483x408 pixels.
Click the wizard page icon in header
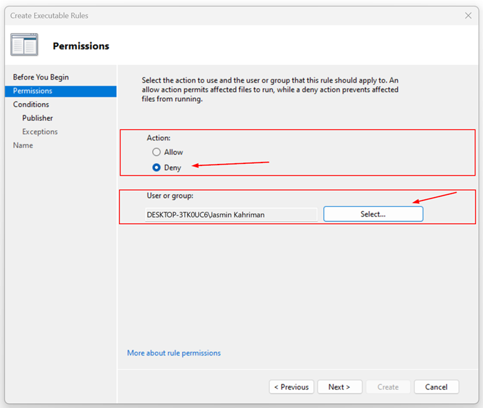coord(24,45)
